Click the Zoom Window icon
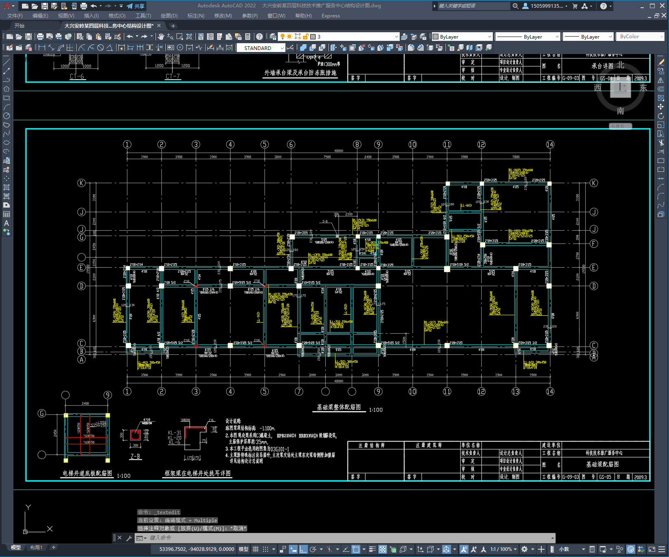 tap(180, 37)
